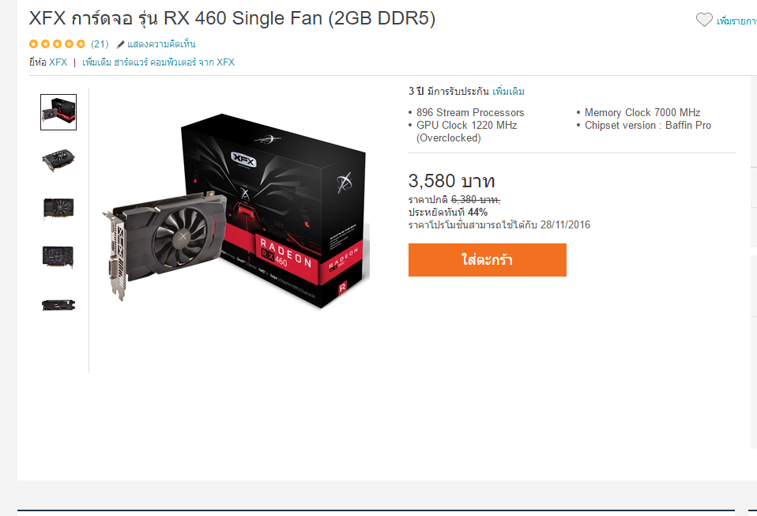This screenshot has width=757, height=516.
Task: Click the เพิ่มรายการ wishlist text link
Action: coord(736,21)
